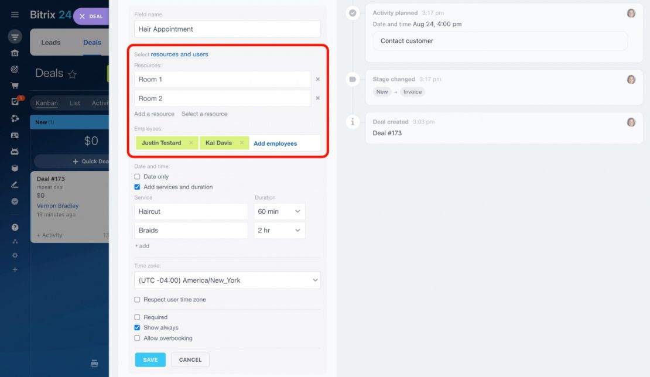Open the tasks icon with notification badge
This screenshot has width=650, height=377.
point(15,101)
